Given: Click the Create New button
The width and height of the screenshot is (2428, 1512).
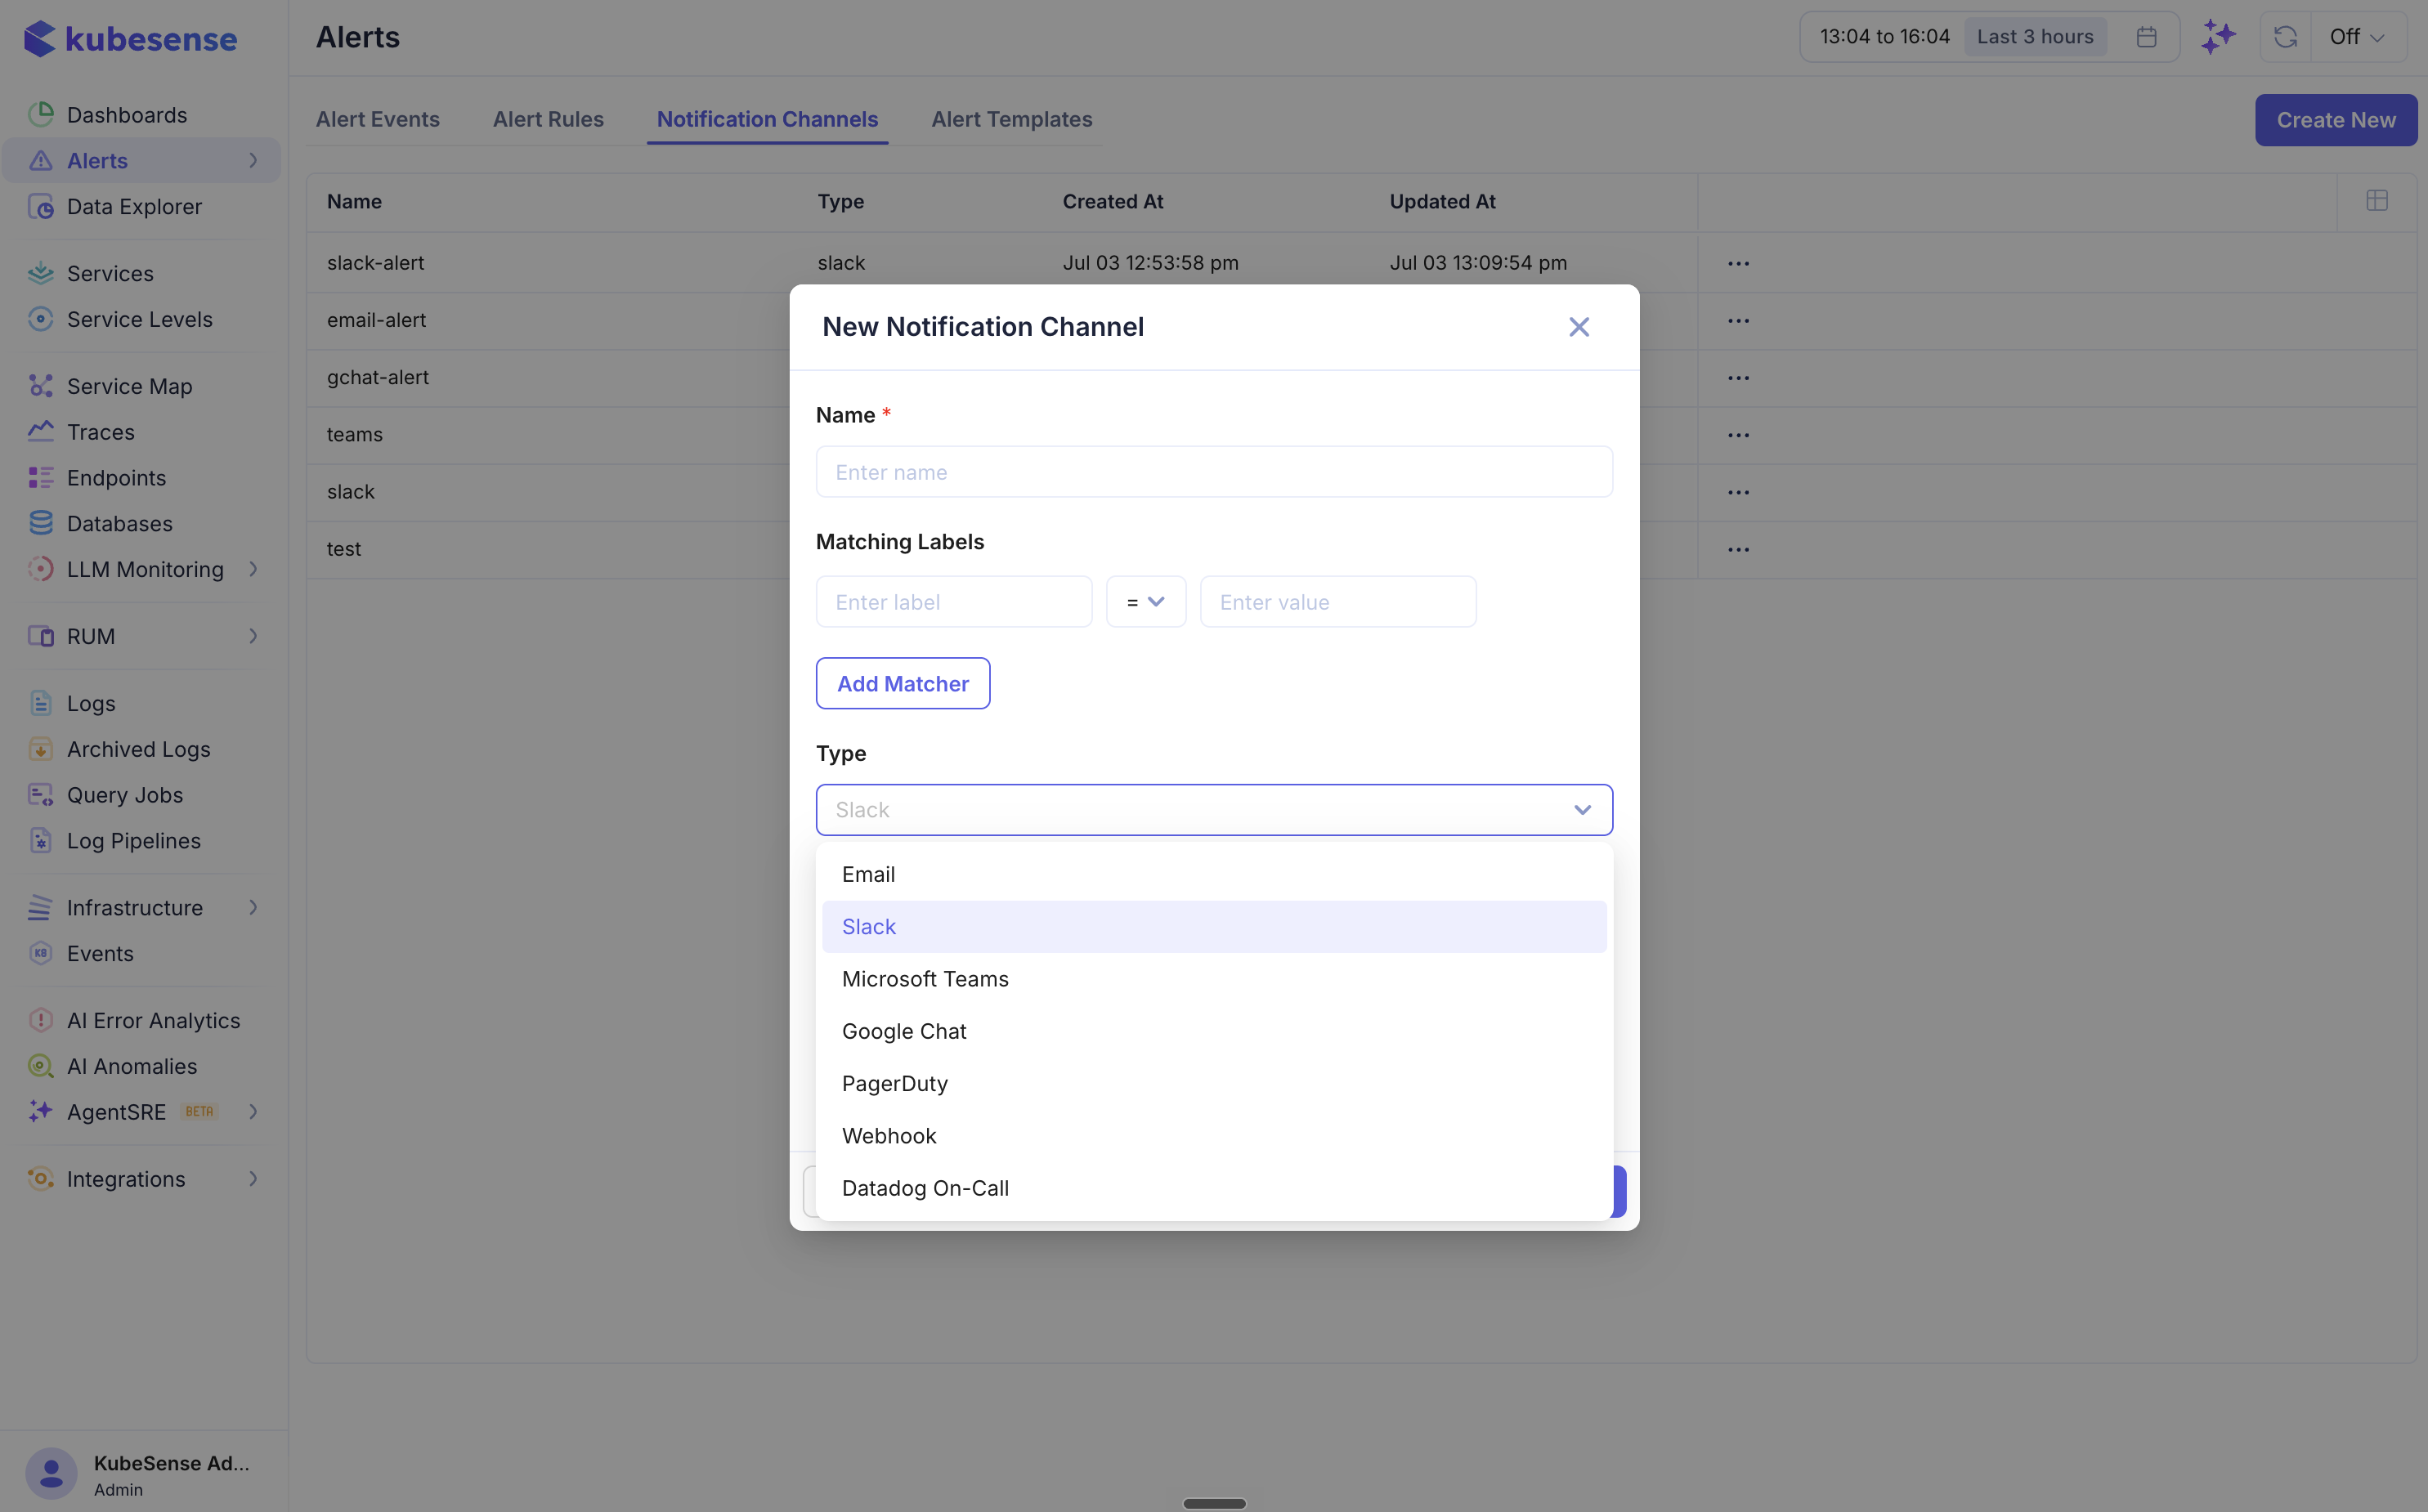Looking at the screenshot, I should pos(2336,120).
